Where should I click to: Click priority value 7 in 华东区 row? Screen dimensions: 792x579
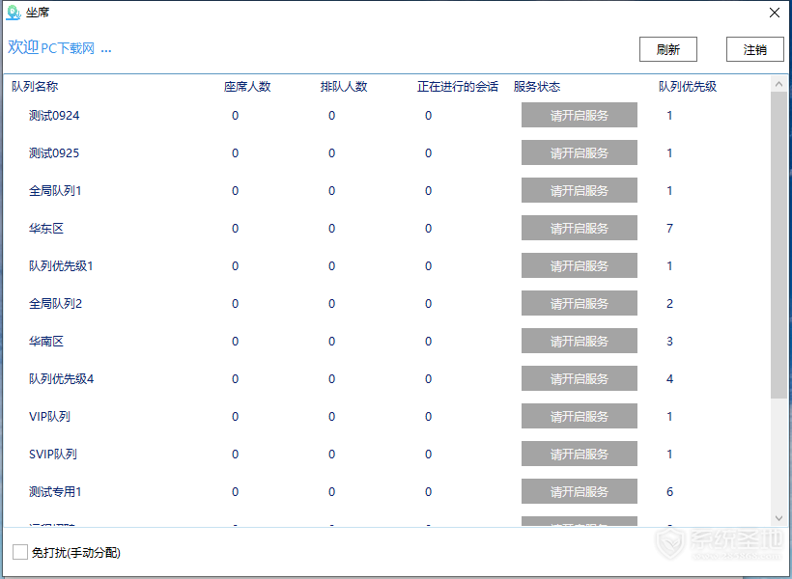pos(669,228)
